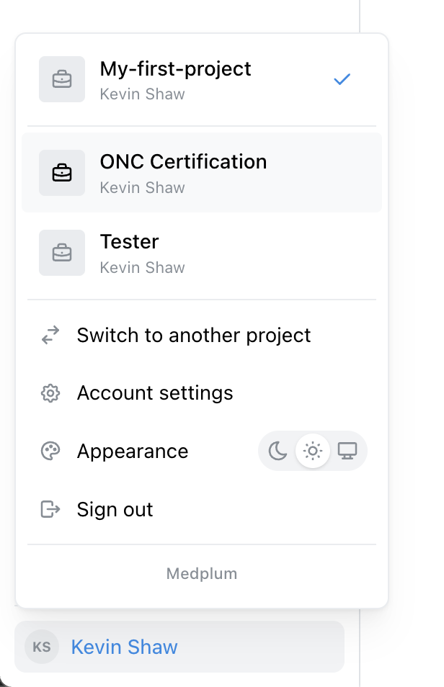
Task: Click the Tester project briefcase icon
Action: click(62, 253)
